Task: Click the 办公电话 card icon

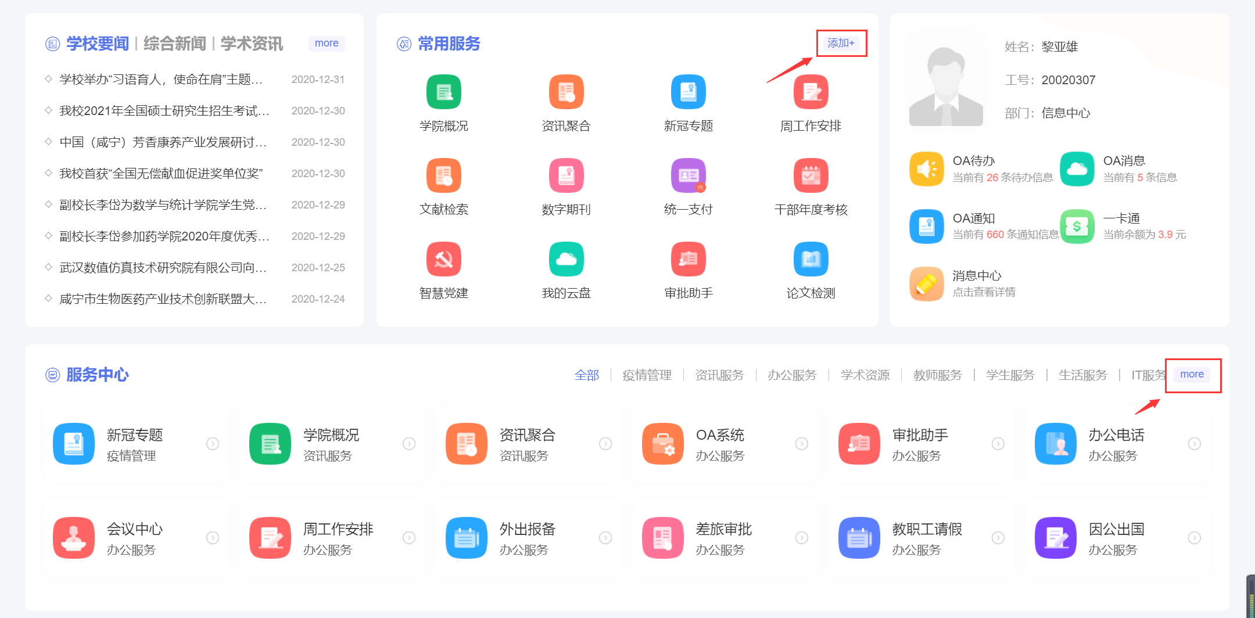Action: (1056, 444)
